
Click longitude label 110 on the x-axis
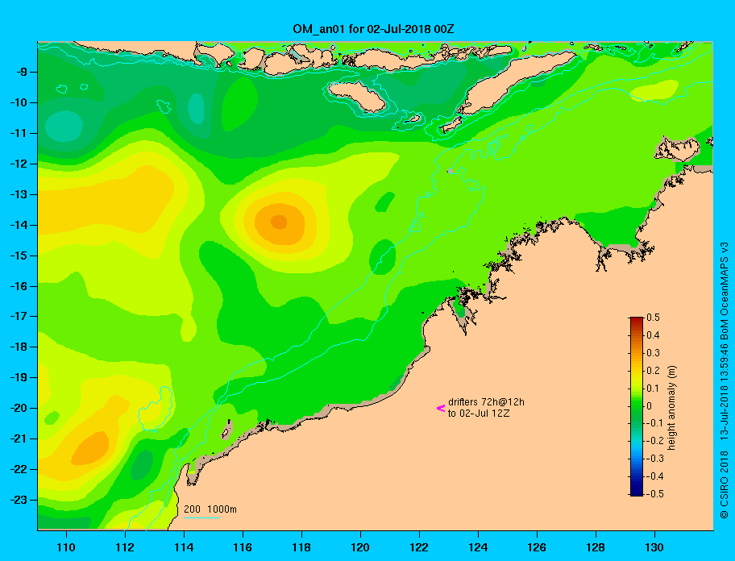pos(66,547)
